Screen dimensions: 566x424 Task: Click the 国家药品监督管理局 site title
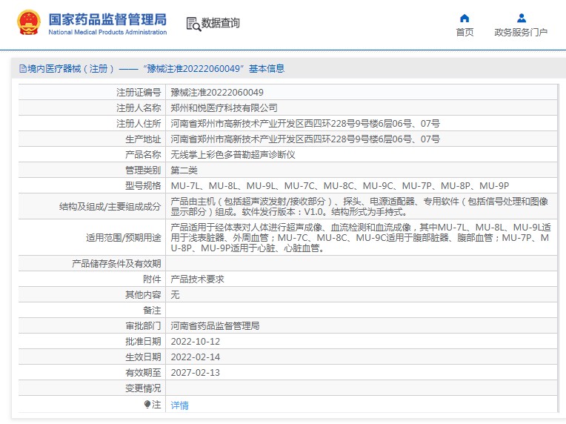click(107, 19)
